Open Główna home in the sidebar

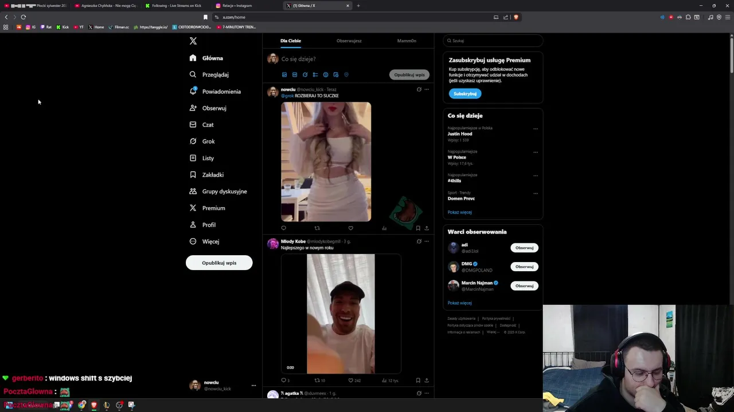(206, 58)
